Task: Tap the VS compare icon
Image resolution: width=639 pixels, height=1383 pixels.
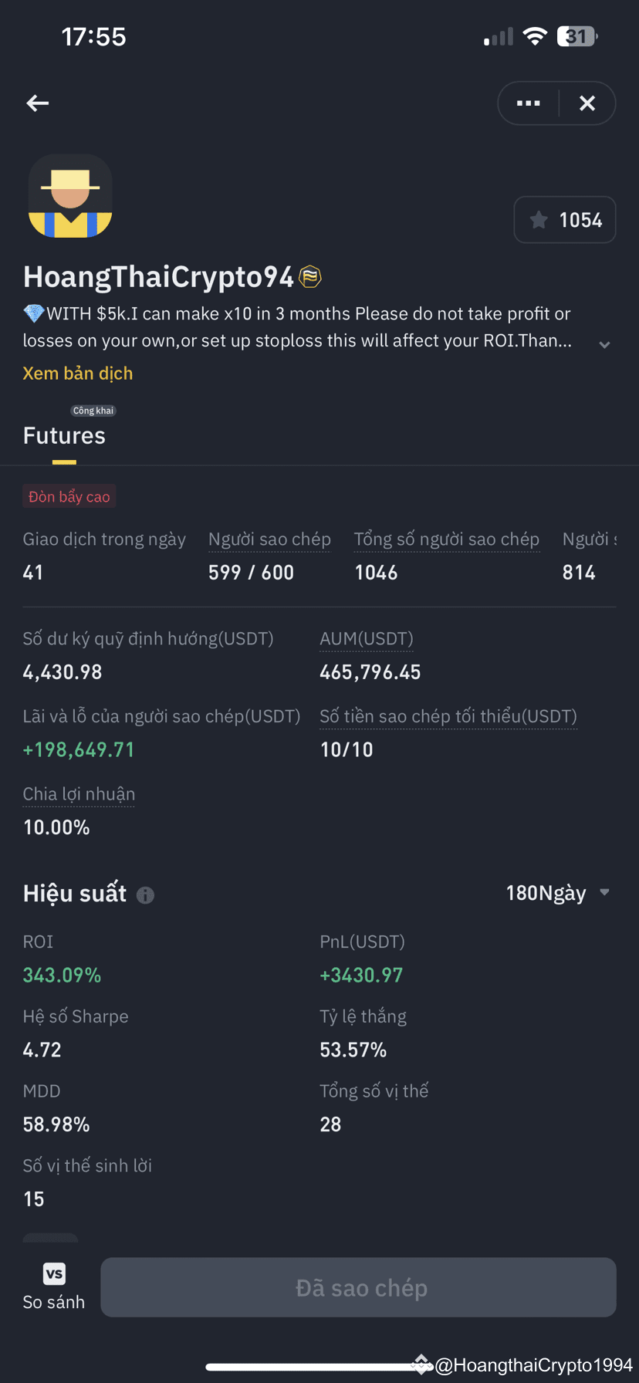Action: point(54,1273)
